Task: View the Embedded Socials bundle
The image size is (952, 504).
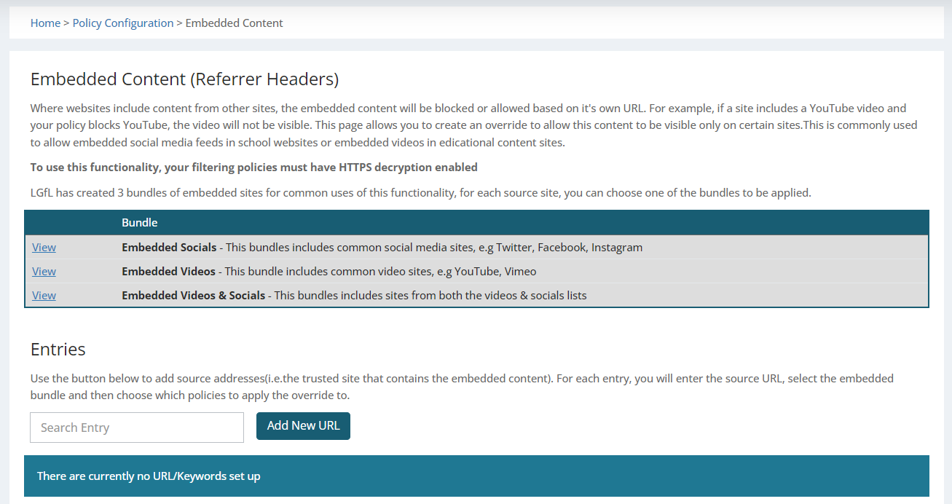Action: (44, 248)
